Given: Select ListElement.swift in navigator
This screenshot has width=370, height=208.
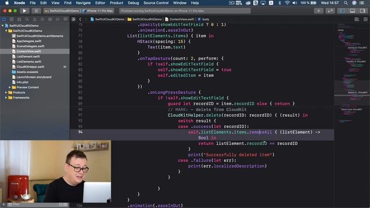Looking at the screenshot, I should pos(28,57).
